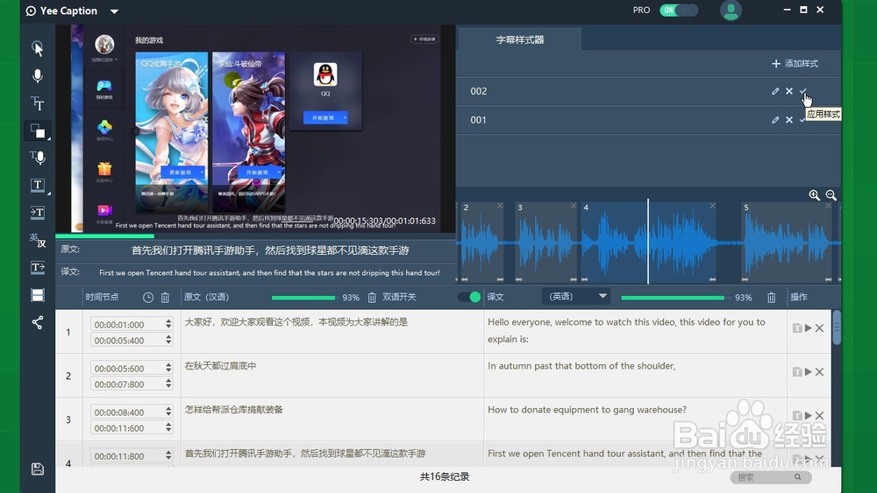Delete time nodes with trash icon
This screenshot has height=493, width=877.
165,298
